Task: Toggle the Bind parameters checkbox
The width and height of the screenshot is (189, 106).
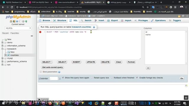Action: (41, 72)
